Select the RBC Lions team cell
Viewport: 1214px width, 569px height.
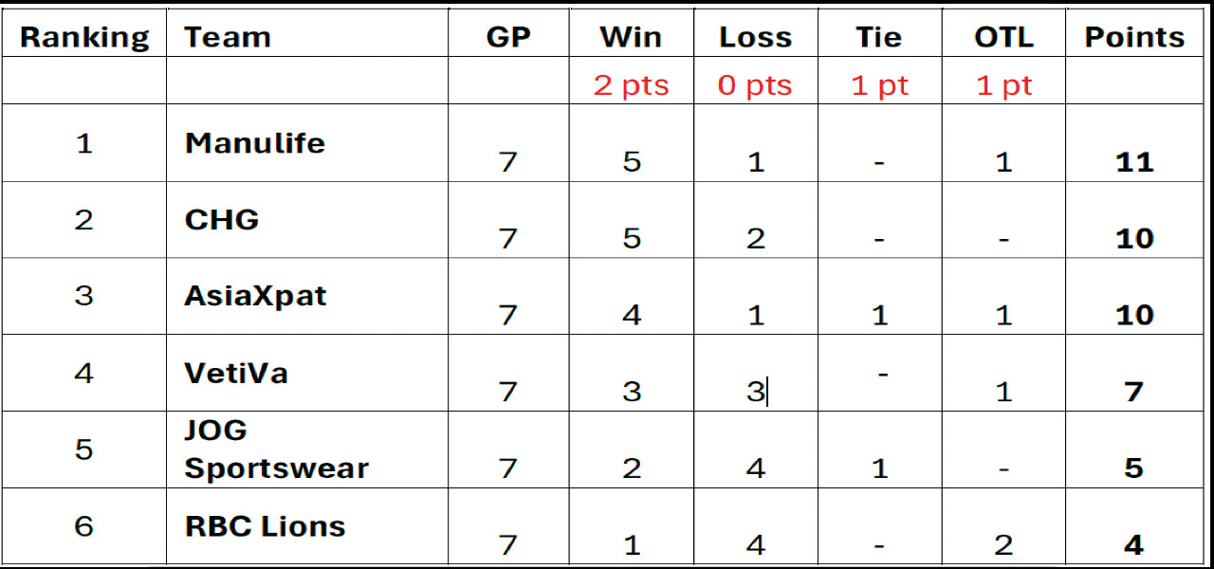click(x=265, y=526)
